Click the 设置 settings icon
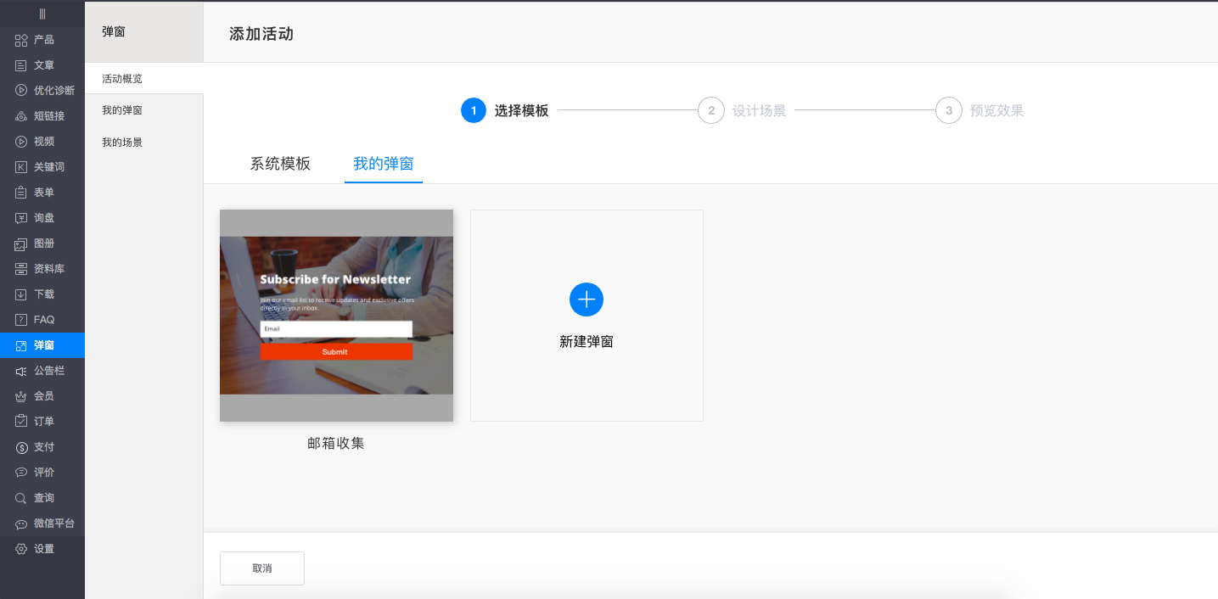Screen dimensions: 1218x599 [42, 548]
